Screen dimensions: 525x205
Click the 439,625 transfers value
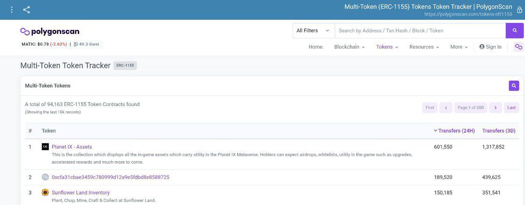491,177
